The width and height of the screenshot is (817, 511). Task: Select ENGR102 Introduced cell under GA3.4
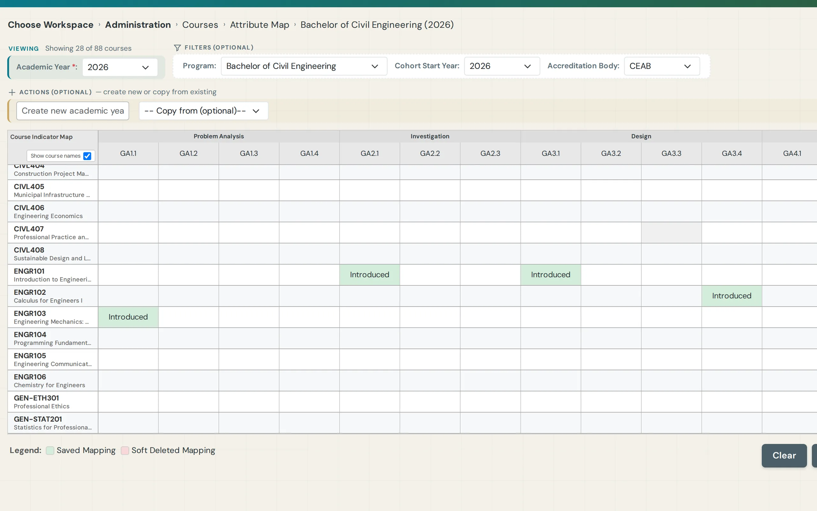point(731,296)
